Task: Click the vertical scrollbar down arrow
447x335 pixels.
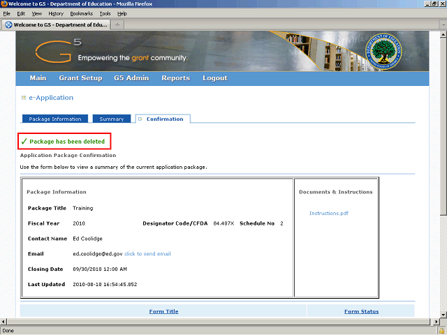Action: [x=444, y=315]
